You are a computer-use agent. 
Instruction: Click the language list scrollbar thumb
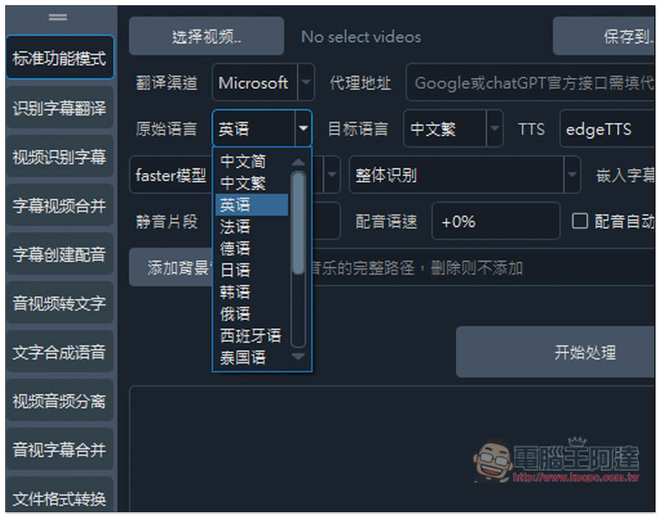pyautogui.click(x=298, y=223)
